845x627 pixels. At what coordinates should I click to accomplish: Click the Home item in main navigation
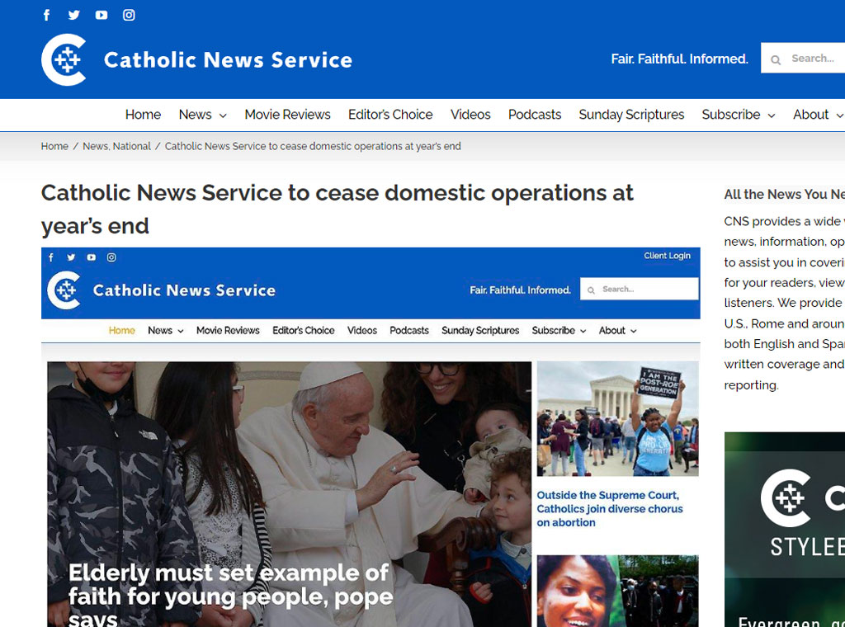pos(143,115)
